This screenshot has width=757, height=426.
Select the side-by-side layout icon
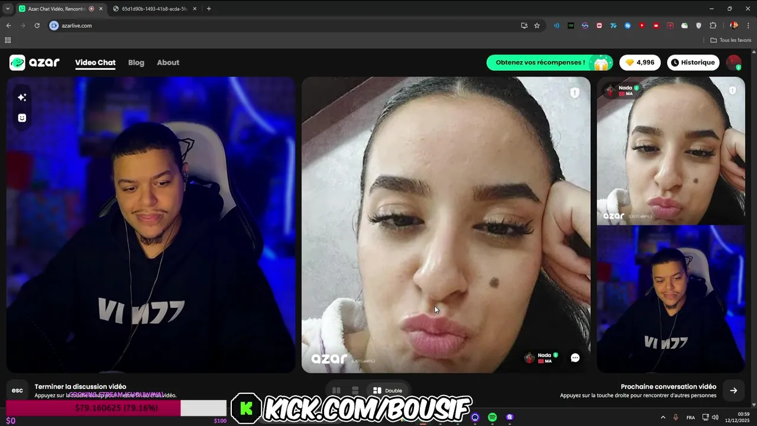[336, 390]
